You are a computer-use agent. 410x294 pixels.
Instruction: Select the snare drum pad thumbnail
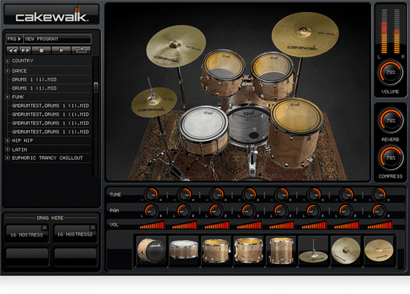[184, 251]
